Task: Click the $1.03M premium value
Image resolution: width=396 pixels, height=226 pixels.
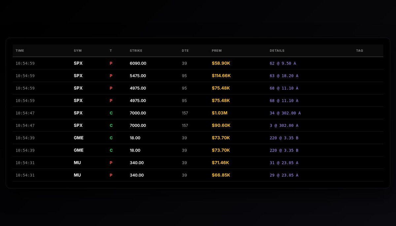Action: point(220,113)
